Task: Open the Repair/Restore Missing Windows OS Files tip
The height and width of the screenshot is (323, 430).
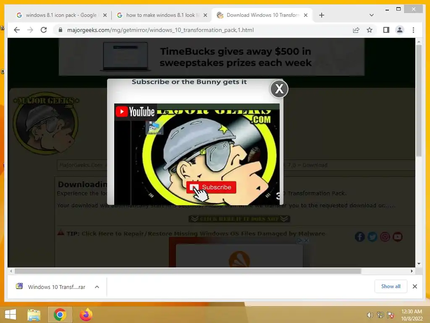Action: click(203, 233)
